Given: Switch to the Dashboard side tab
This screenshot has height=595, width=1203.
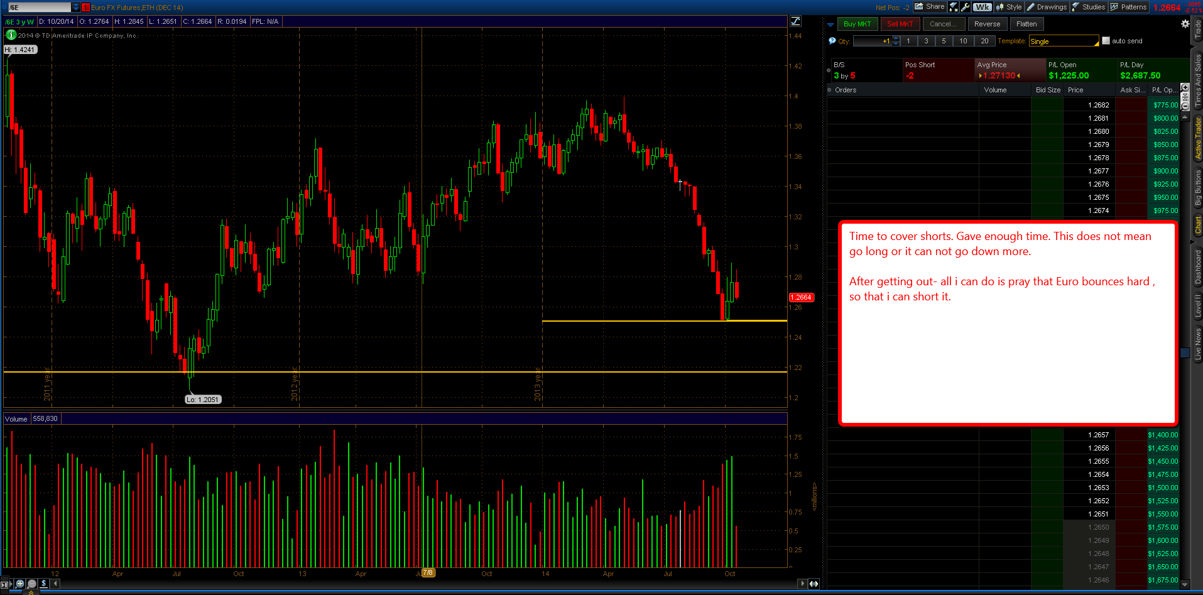Looking at the screenshot, I should 1197,266.
